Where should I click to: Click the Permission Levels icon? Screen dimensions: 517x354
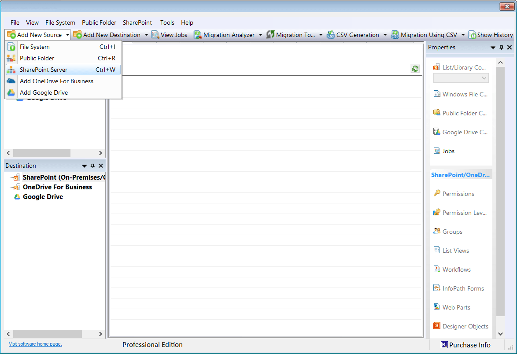click(436, 212)
